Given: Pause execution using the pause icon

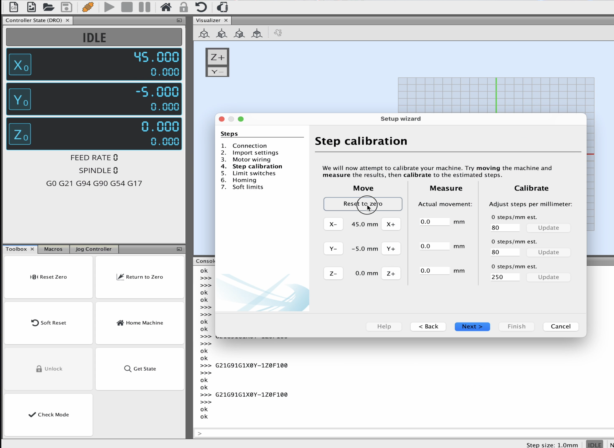Looking at the screenshot, I should [144, 7].
